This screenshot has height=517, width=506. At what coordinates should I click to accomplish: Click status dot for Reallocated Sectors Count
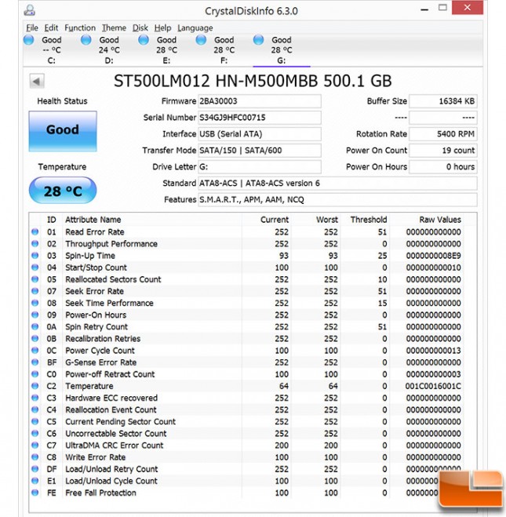point(35,279)
